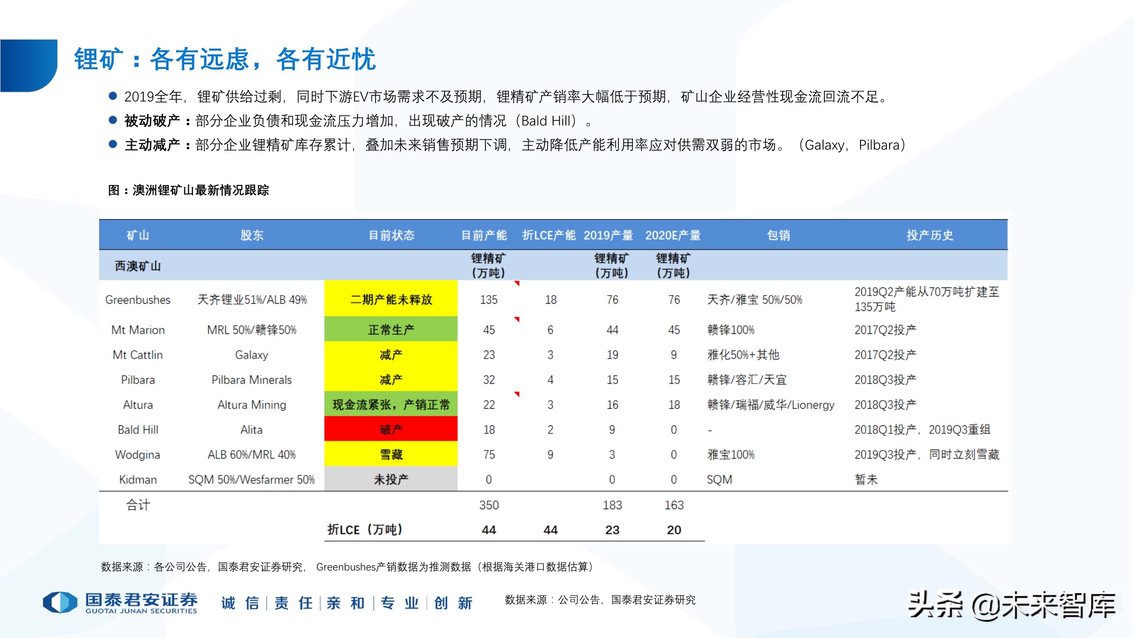Click history cell 2018Q1投产，2019Q3重组

(x=922, y=430)
